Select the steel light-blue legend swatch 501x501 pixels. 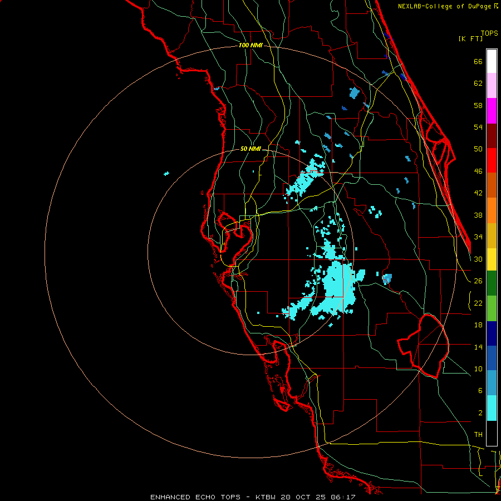tap(492, 382)
